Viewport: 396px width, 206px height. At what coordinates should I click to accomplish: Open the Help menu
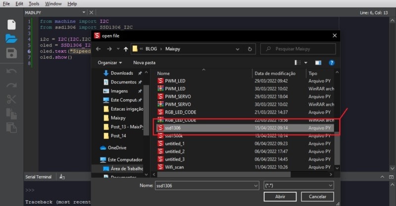point(72,3)
